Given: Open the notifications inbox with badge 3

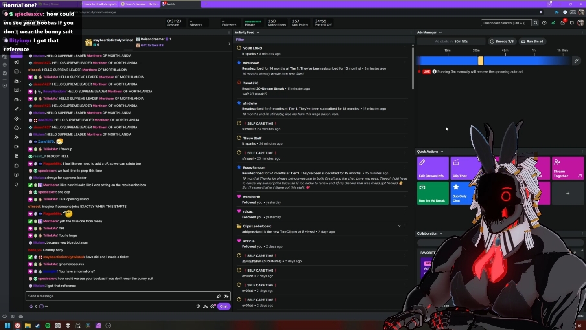Looking at the screenshot, I should 563,23.
